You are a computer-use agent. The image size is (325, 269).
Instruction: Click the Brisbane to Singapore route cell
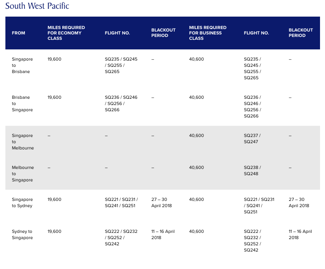pos(22,103)
